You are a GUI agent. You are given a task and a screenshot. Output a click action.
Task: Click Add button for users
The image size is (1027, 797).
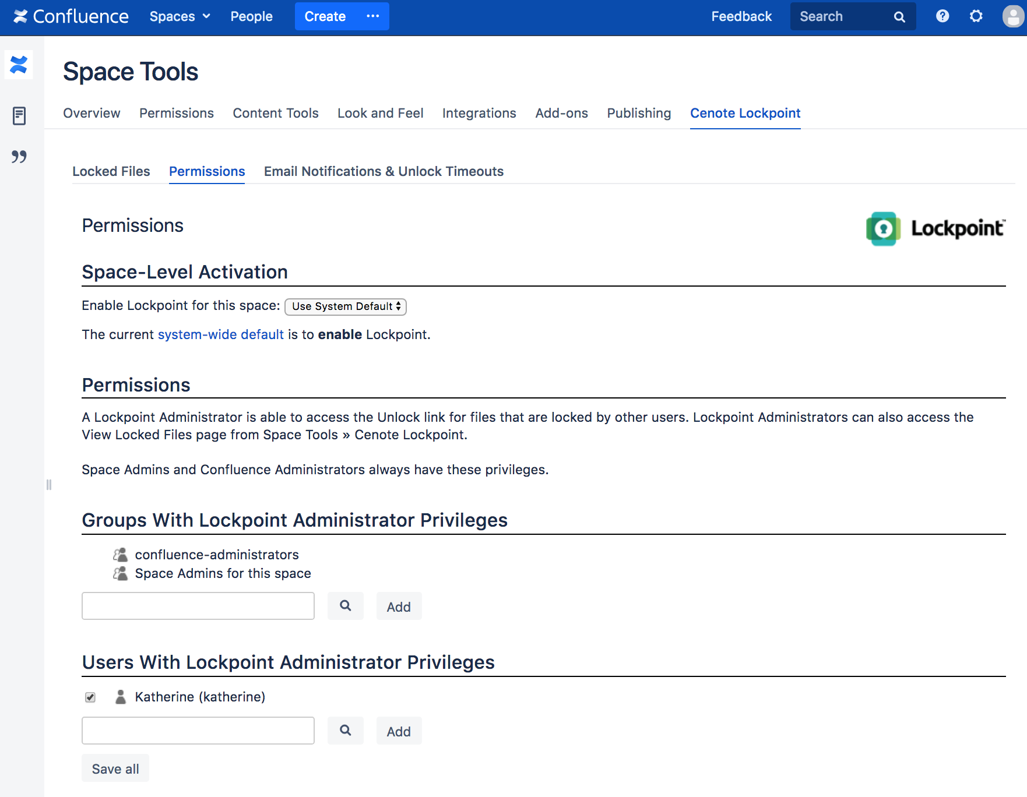click(399, 731)
